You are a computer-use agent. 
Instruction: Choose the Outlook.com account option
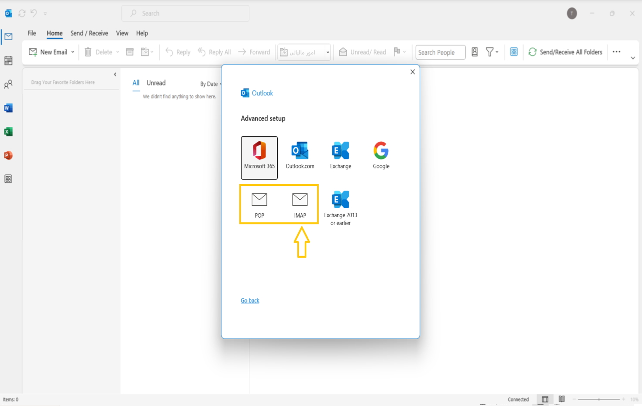[x=300, y=156]
